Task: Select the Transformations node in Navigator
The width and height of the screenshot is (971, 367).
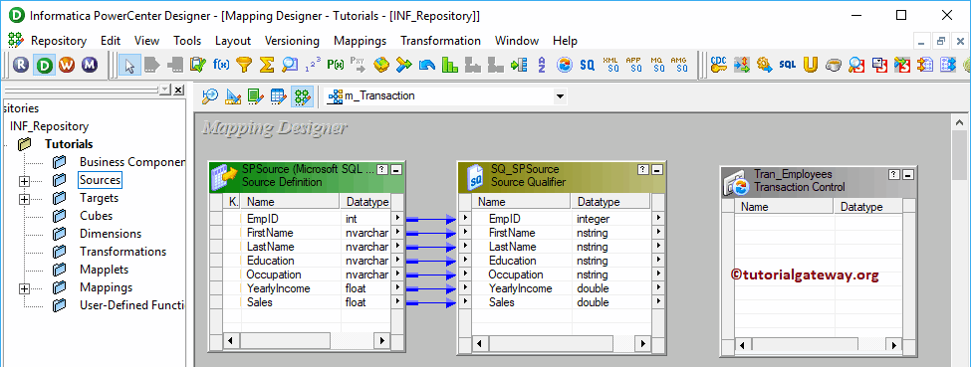Action: coord(122,252)
